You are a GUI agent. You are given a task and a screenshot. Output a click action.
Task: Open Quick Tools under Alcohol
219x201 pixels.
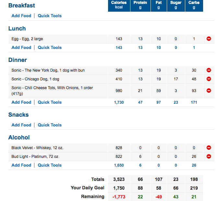pos(50,165)
